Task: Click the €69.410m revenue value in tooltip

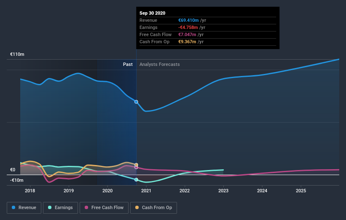Action: pos(188,20)
